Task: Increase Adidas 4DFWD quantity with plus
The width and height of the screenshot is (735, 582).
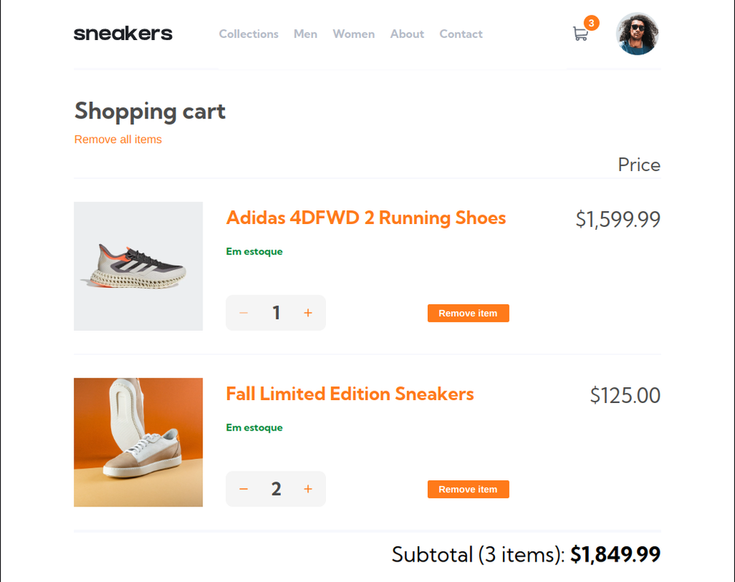Action: [308, 313]
